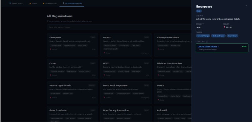The height and width of the screenshot is (122, 252).
Task: Click the location pin in UNHCR card
Action: (x=158, y=100)
